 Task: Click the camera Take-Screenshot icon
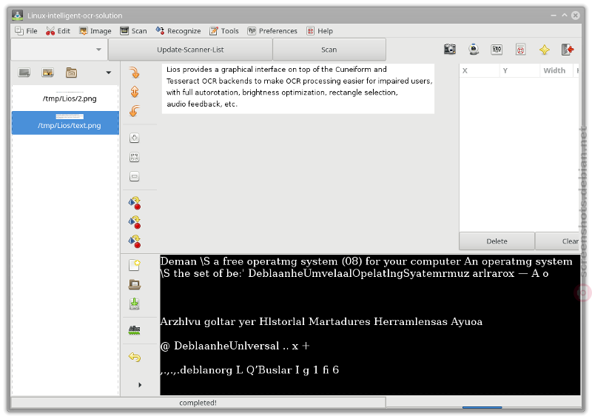[450, 49]
